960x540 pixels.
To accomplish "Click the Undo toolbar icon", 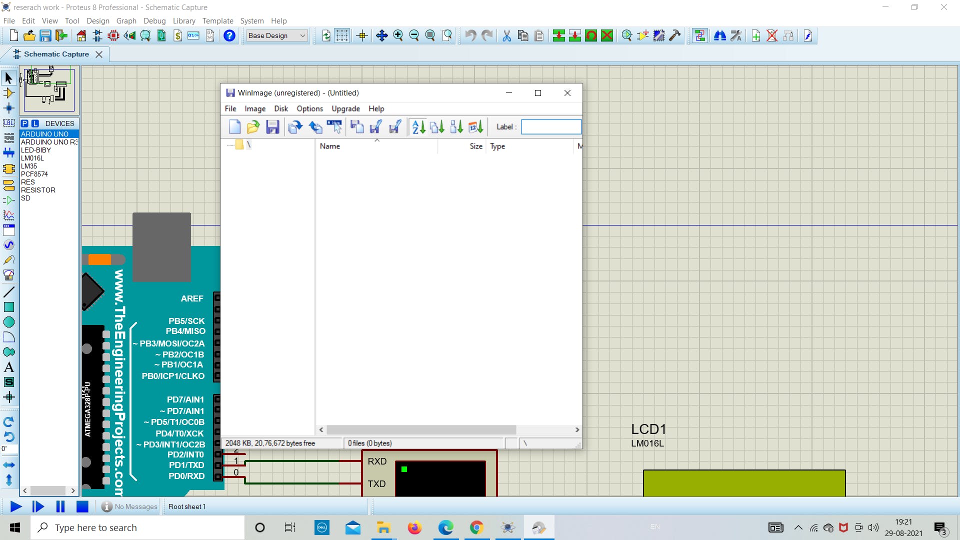I will point(470,35).
